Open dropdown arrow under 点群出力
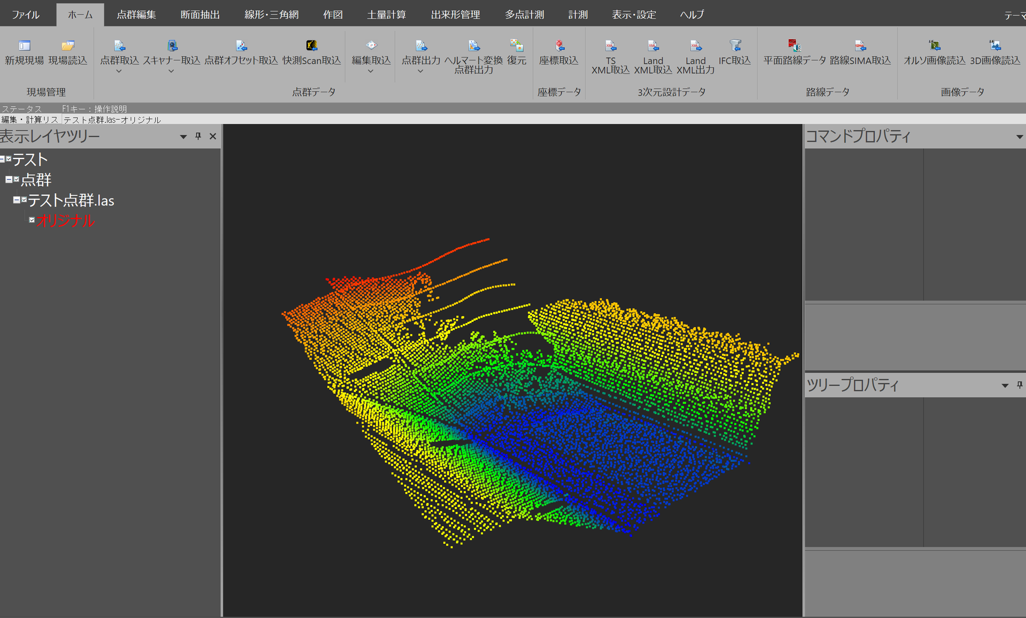 click(421, 71)
